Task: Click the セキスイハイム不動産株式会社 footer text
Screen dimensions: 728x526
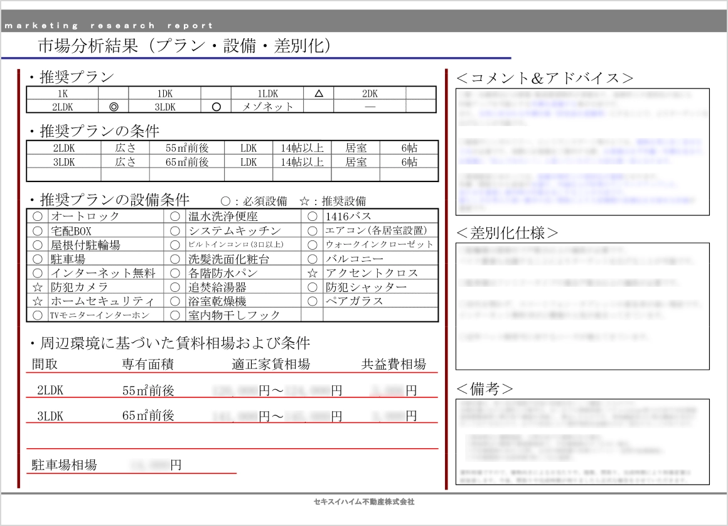Action: coord(364,502)
